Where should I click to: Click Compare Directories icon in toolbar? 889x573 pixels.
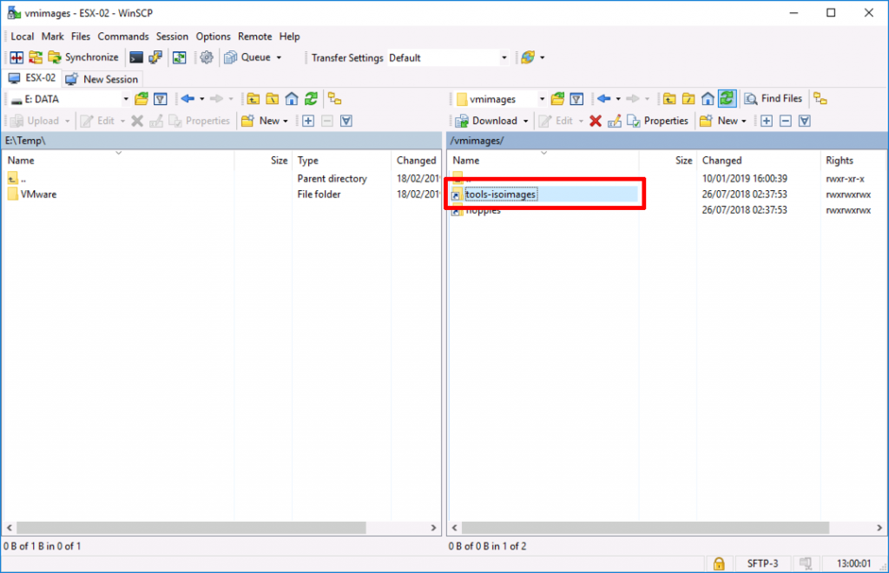[x=17, y=57]
